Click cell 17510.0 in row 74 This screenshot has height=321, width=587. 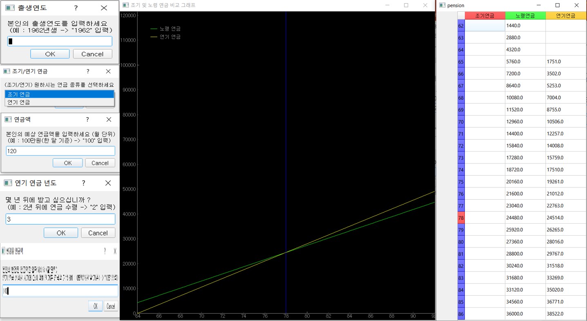(566, 170)
